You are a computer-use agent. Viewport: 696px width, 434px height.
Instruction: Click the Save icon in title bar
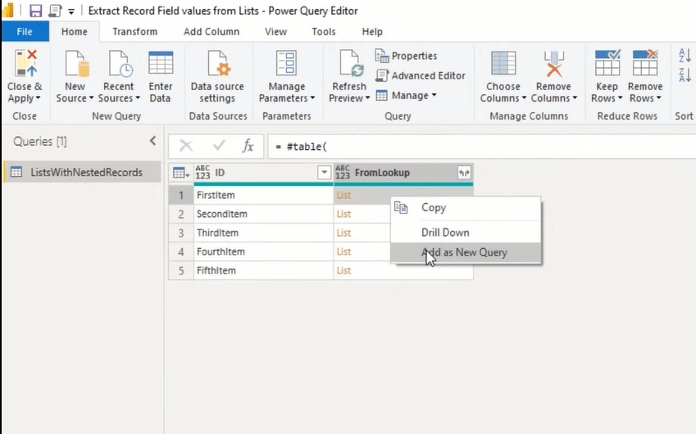(x=35, y=10)
